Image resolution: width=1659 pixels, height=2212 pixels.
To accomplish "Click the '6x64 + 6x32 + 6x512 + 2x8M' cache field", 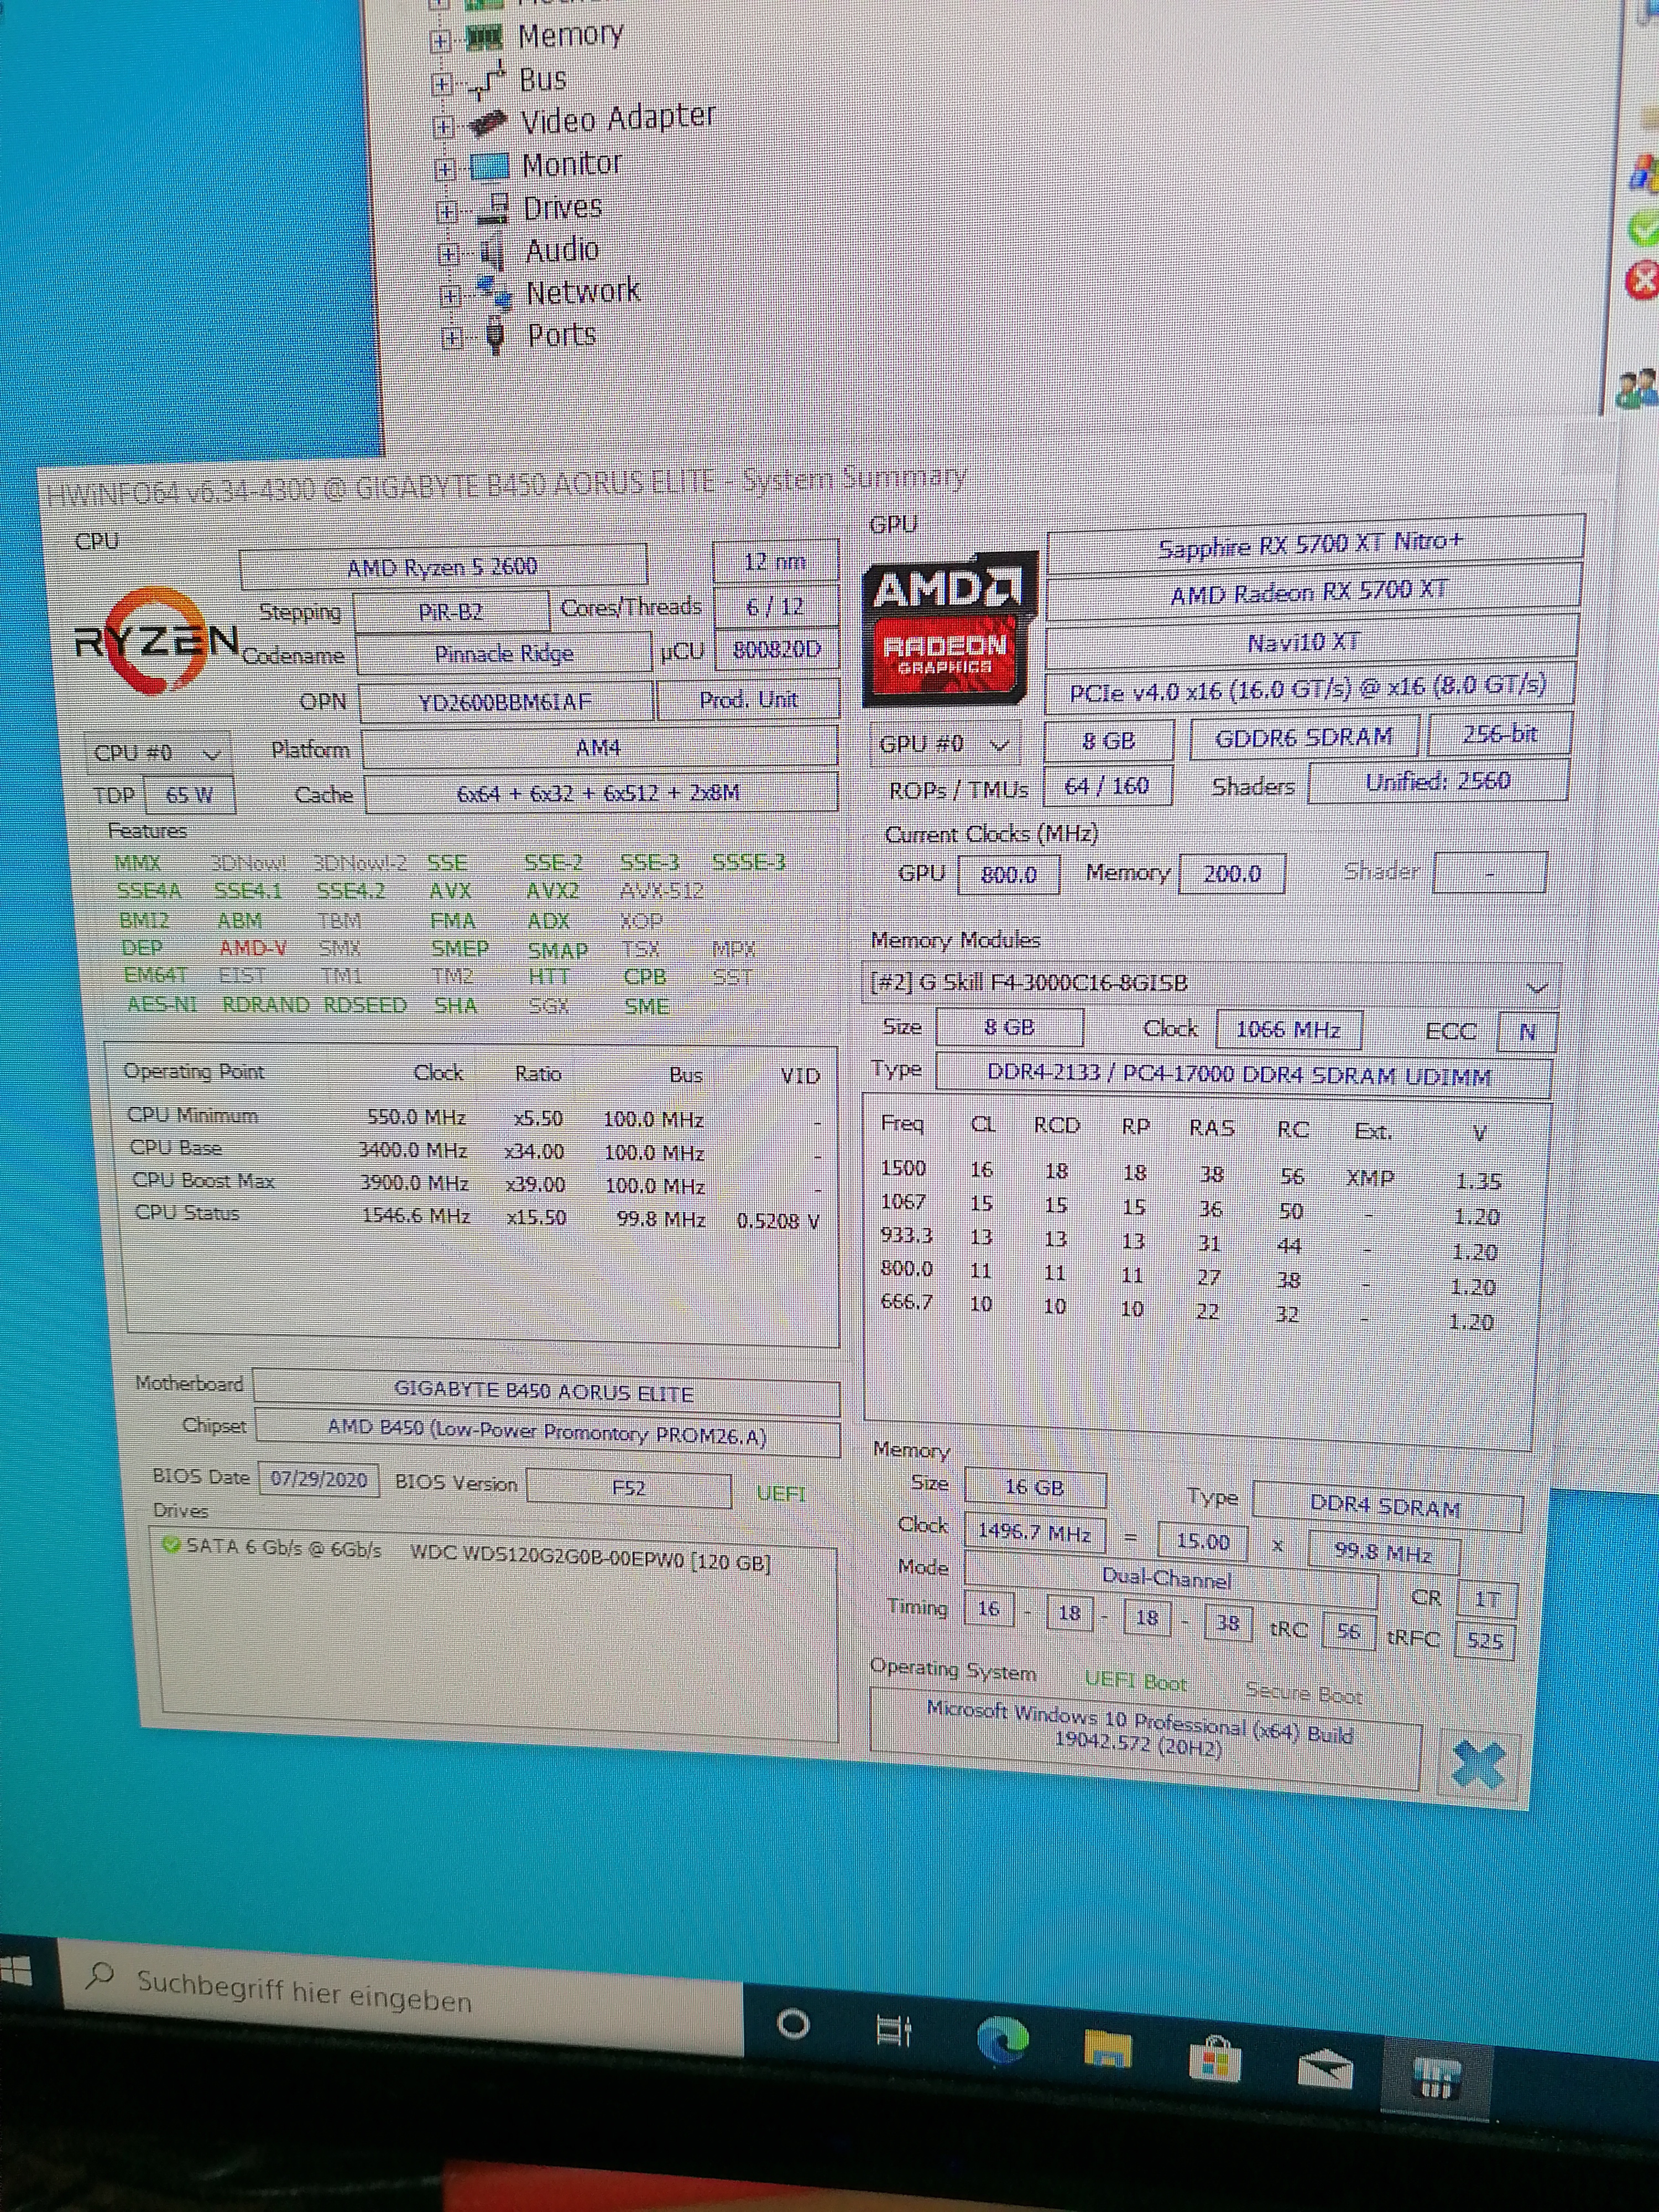I will (x=600, y=793).
